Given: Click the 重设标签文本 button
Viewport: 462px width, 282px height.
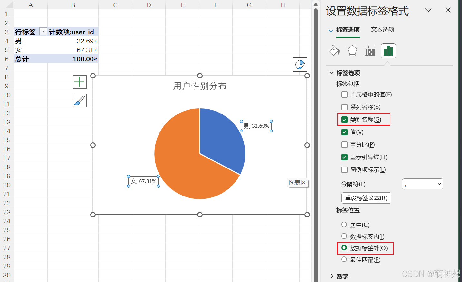Looking at the screenshot, I should (x=366, y=198).
